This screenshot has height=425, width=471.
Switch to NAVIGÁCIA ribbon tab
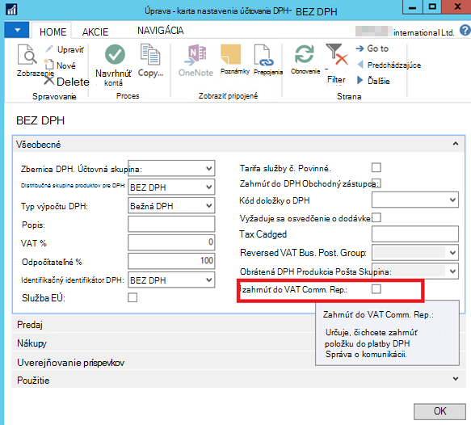[x=161, y=31]
